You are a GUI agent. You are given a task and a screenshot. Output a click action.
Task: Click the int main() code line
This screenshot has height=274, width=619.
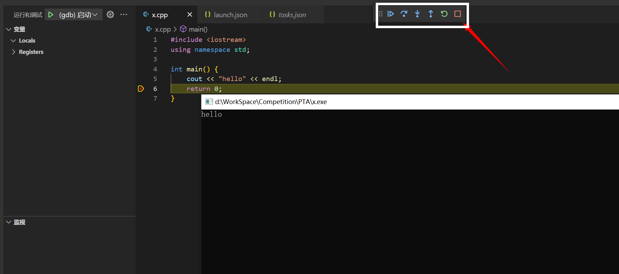tap(194, 69)
